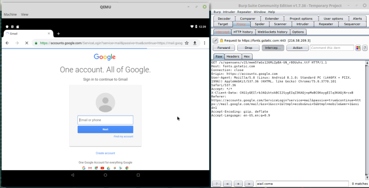Open Burp highlight color picker

click(358, 47)
